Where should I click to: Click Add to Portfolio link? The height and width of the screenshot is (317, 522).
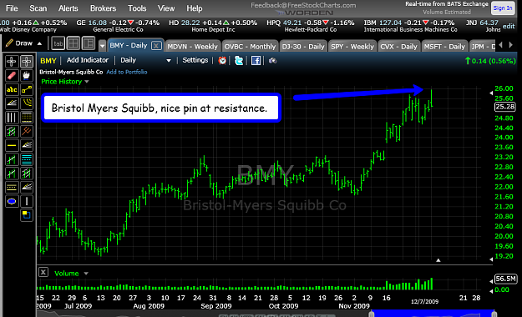[x=126, y=72]
